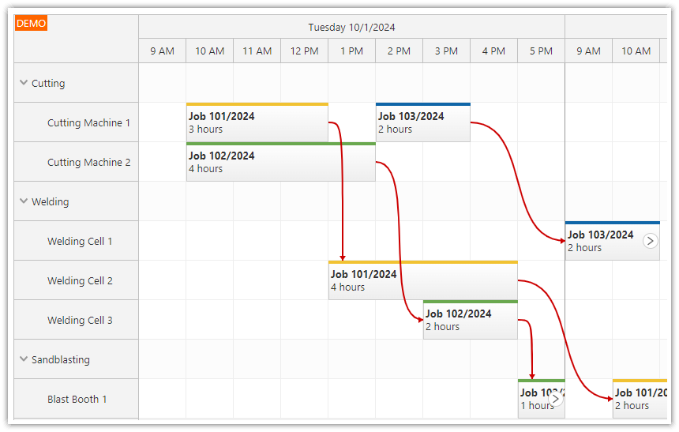This screenshot has width=679, height=432.
Task: Click the empty 9 AM cell for Cutting Machine 2
Action: (162, 162)
